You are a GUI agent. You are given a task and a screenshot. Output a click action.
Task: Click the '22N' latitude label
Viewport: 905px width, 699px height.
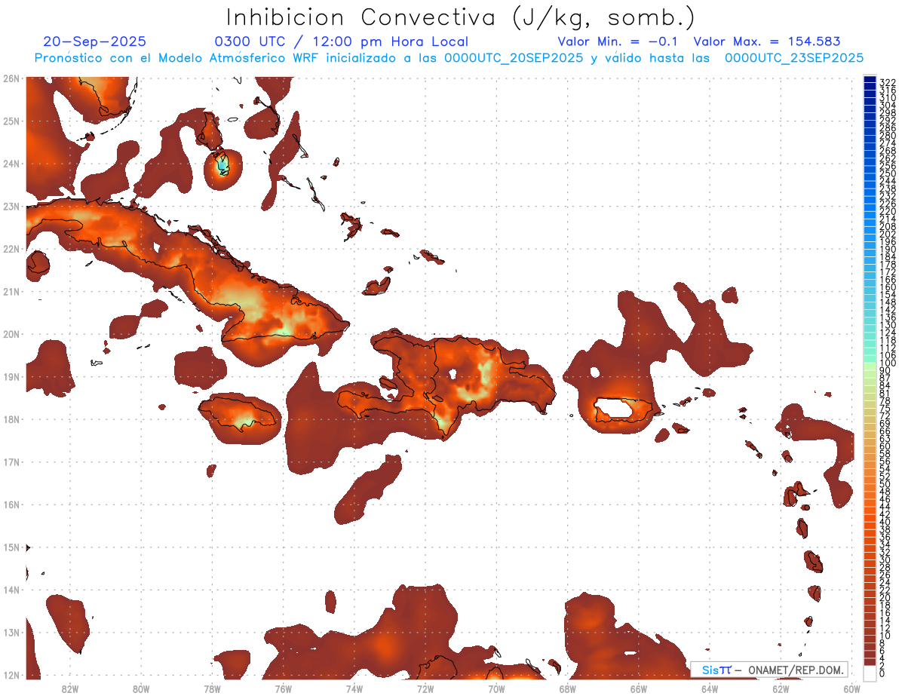tap(11, 249)
